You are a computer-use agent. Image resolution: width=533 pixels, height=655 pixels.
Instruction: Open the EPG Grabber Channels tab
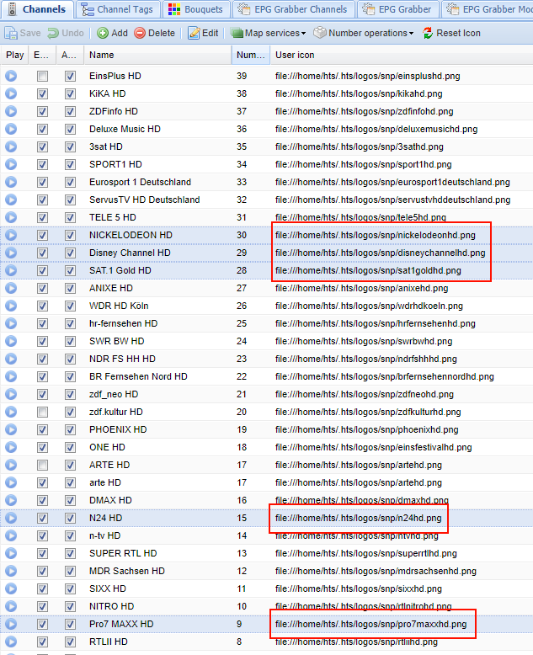coord(292,9)
